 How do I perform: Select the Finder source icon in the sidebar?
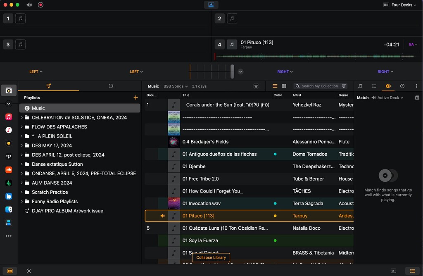point(9,209)
